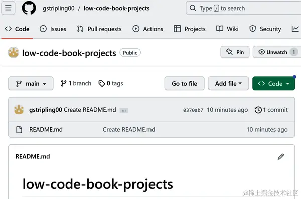The height and width of the screenshot is (199, 301).
Task: Expand commit details ellipsis button
Action: (124, 110)
